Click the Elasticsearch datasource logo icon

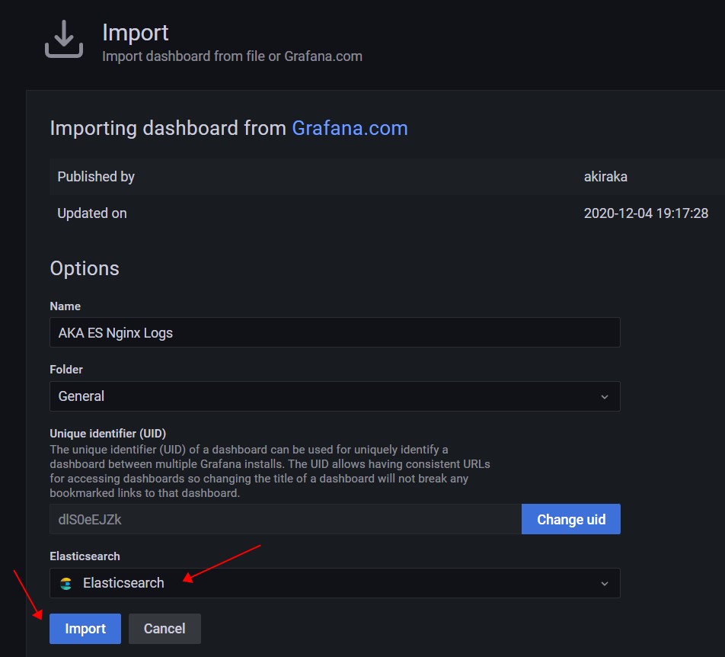(66, 583)
